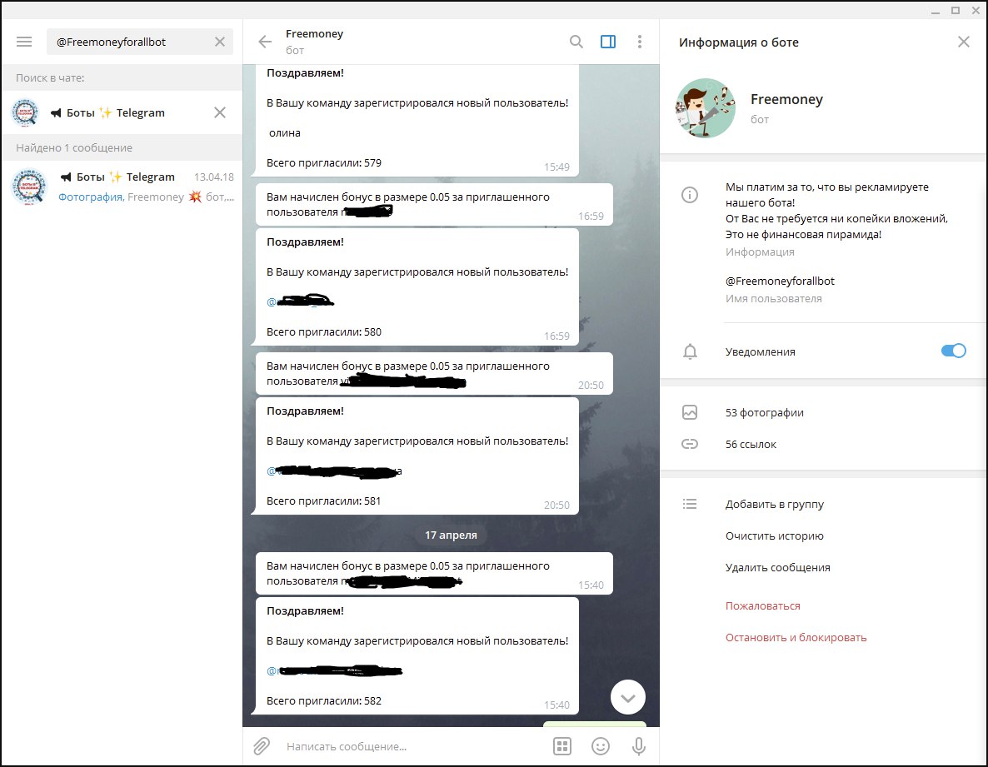The height and width of the screenshot is (767, 988).
Task: Click the bonus message sent at 15:40
Action: (434, 573)
